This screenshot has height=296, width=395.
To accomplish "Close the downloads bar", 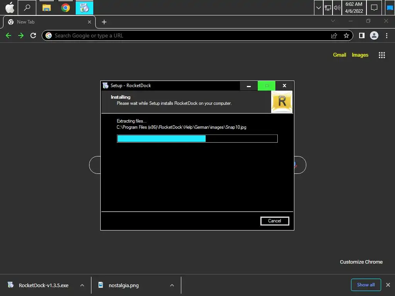I will pyautogui.click(x=388, y=285).
